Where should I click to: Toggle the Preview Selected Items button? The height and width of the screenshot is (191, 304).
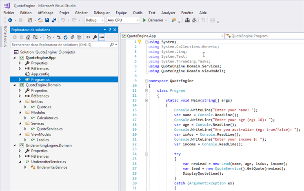(102, 37)
